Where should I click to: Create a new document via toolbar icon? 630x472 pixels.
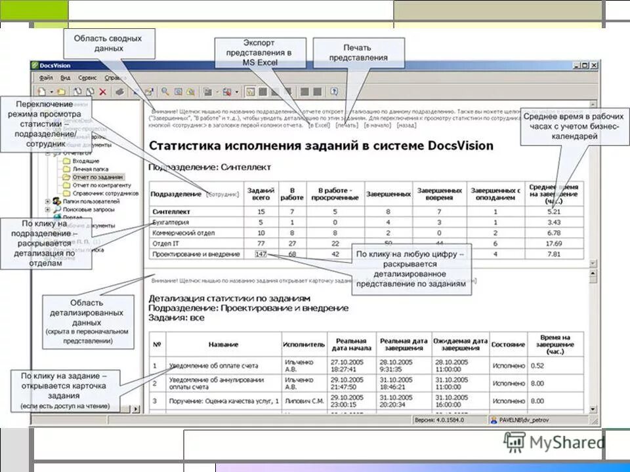point(41,92)
